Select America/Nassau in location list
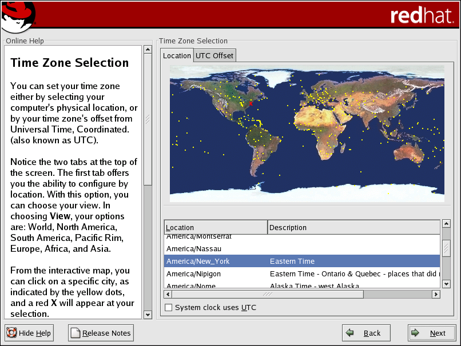This screenshot has height=346, width=461. tap(193, 249)
